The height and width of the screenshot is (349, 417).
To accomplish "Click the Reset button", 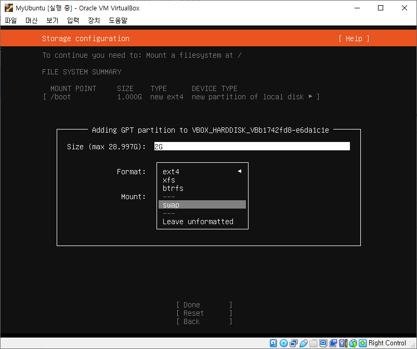I will point(204,313).
